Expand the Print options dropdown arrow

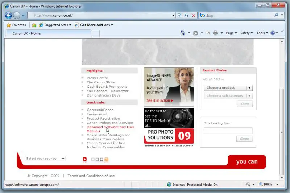tap(221, 33)
